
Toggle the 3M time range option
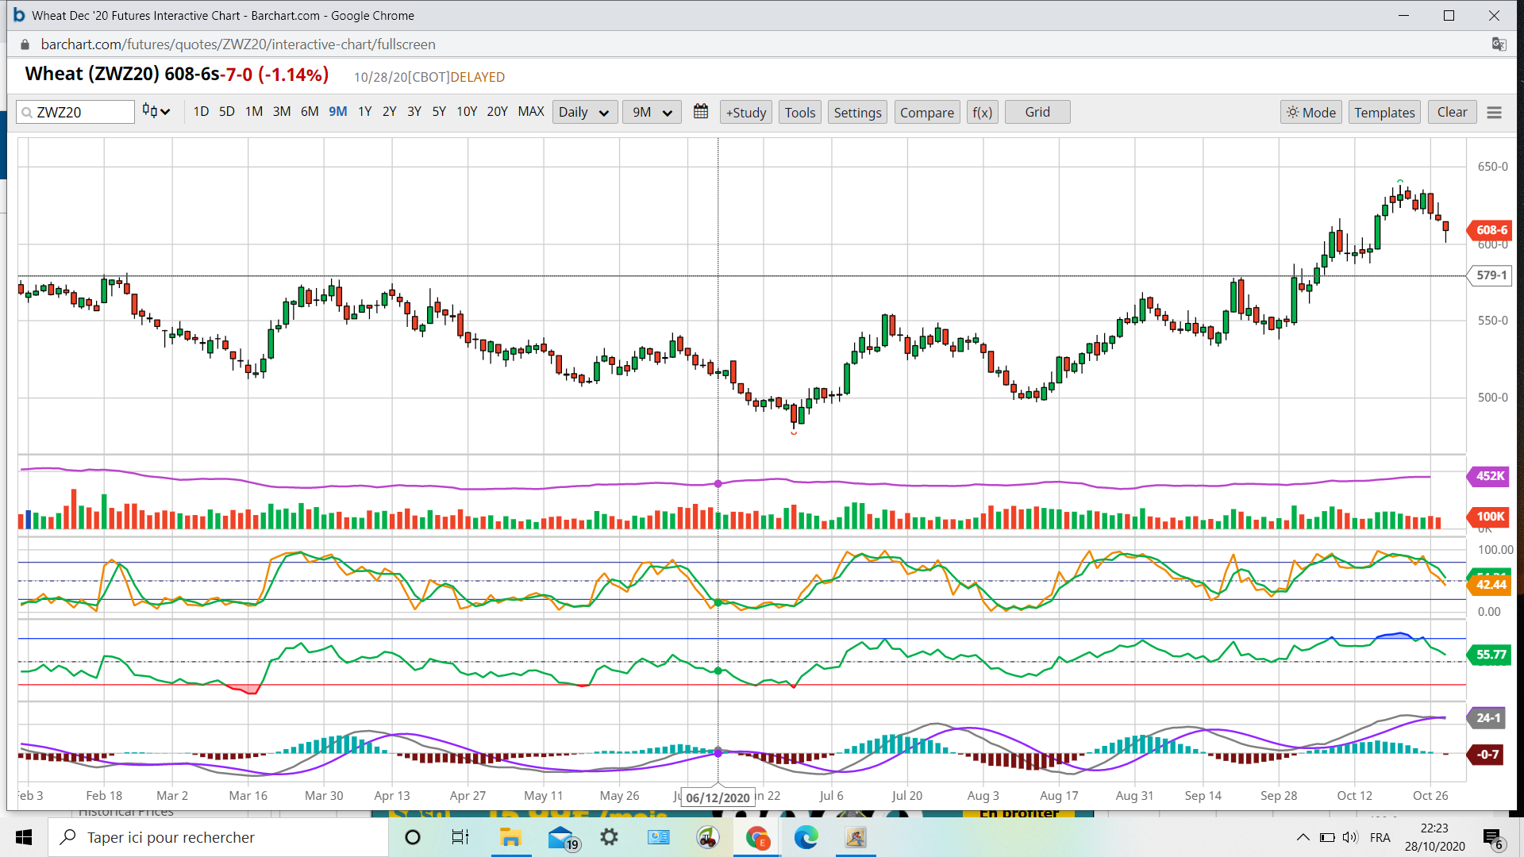pos(281,111)
